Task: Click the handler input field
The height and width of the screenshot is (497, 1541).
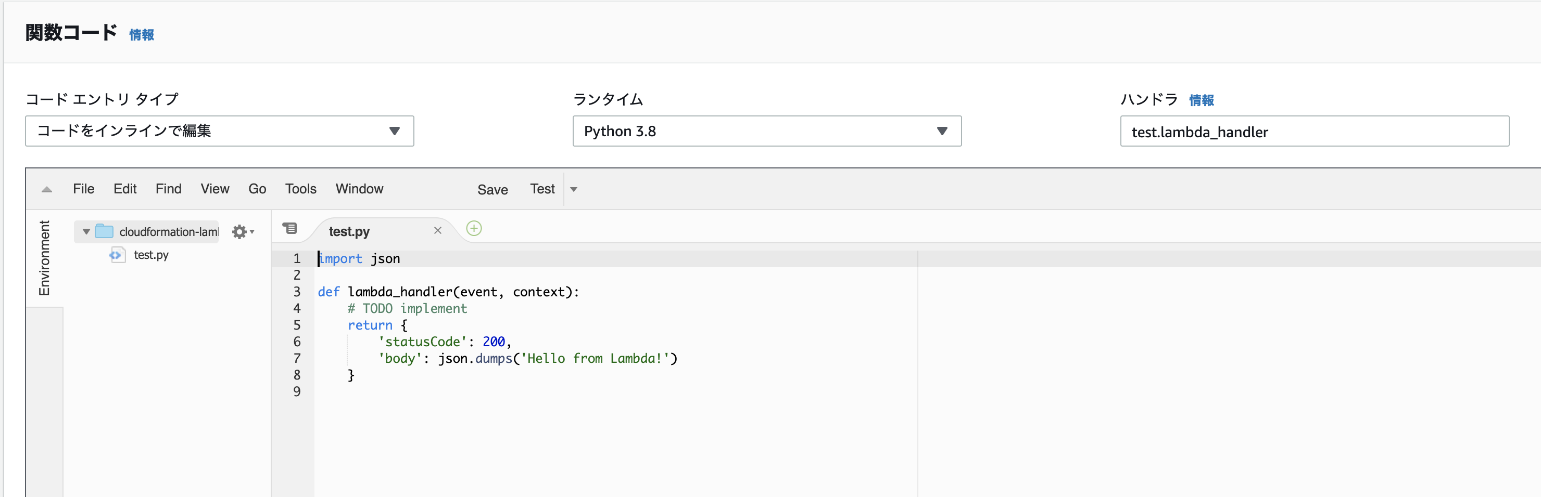Action: [1313, 132]
